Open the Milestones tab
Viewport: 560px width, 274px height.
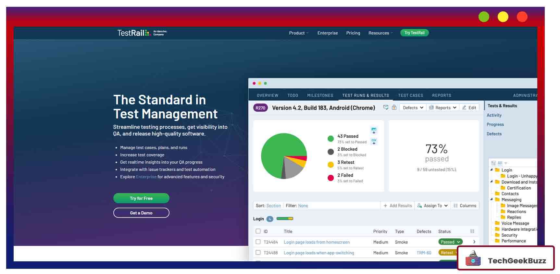tap(320, 95)
